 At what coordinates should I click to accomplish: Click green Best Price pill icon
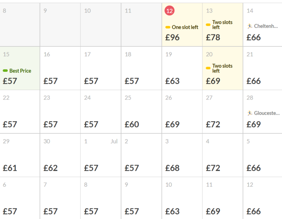click(x=5, y=71)
